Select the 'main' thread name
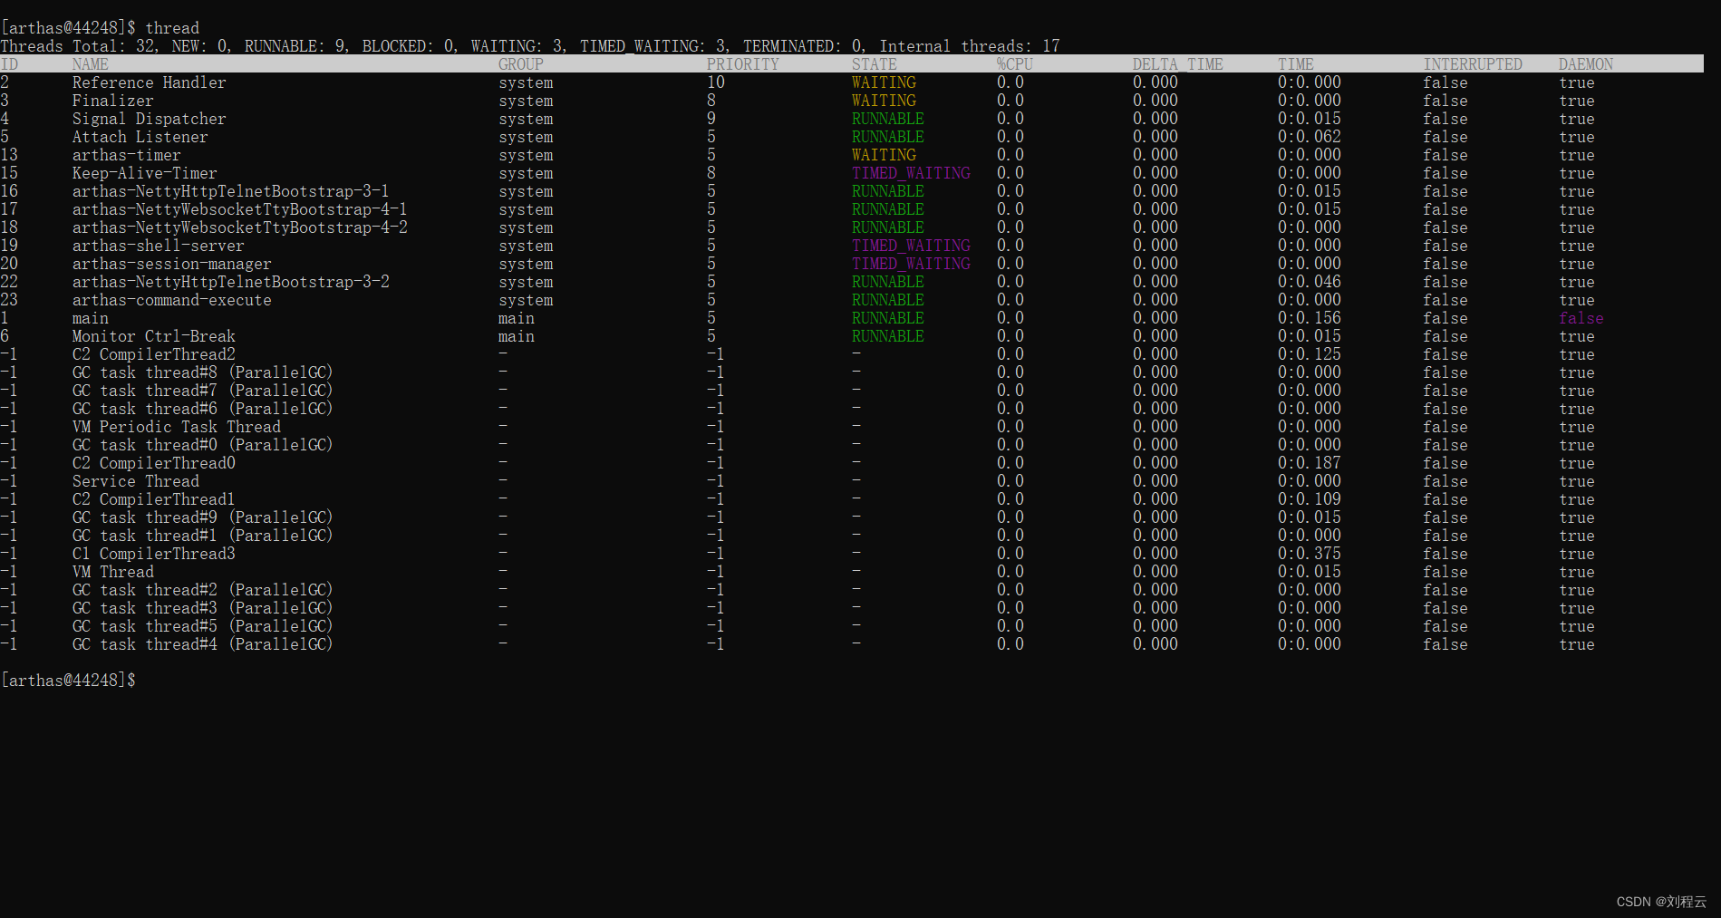The image size is (1721, 918). click(91, 318)
